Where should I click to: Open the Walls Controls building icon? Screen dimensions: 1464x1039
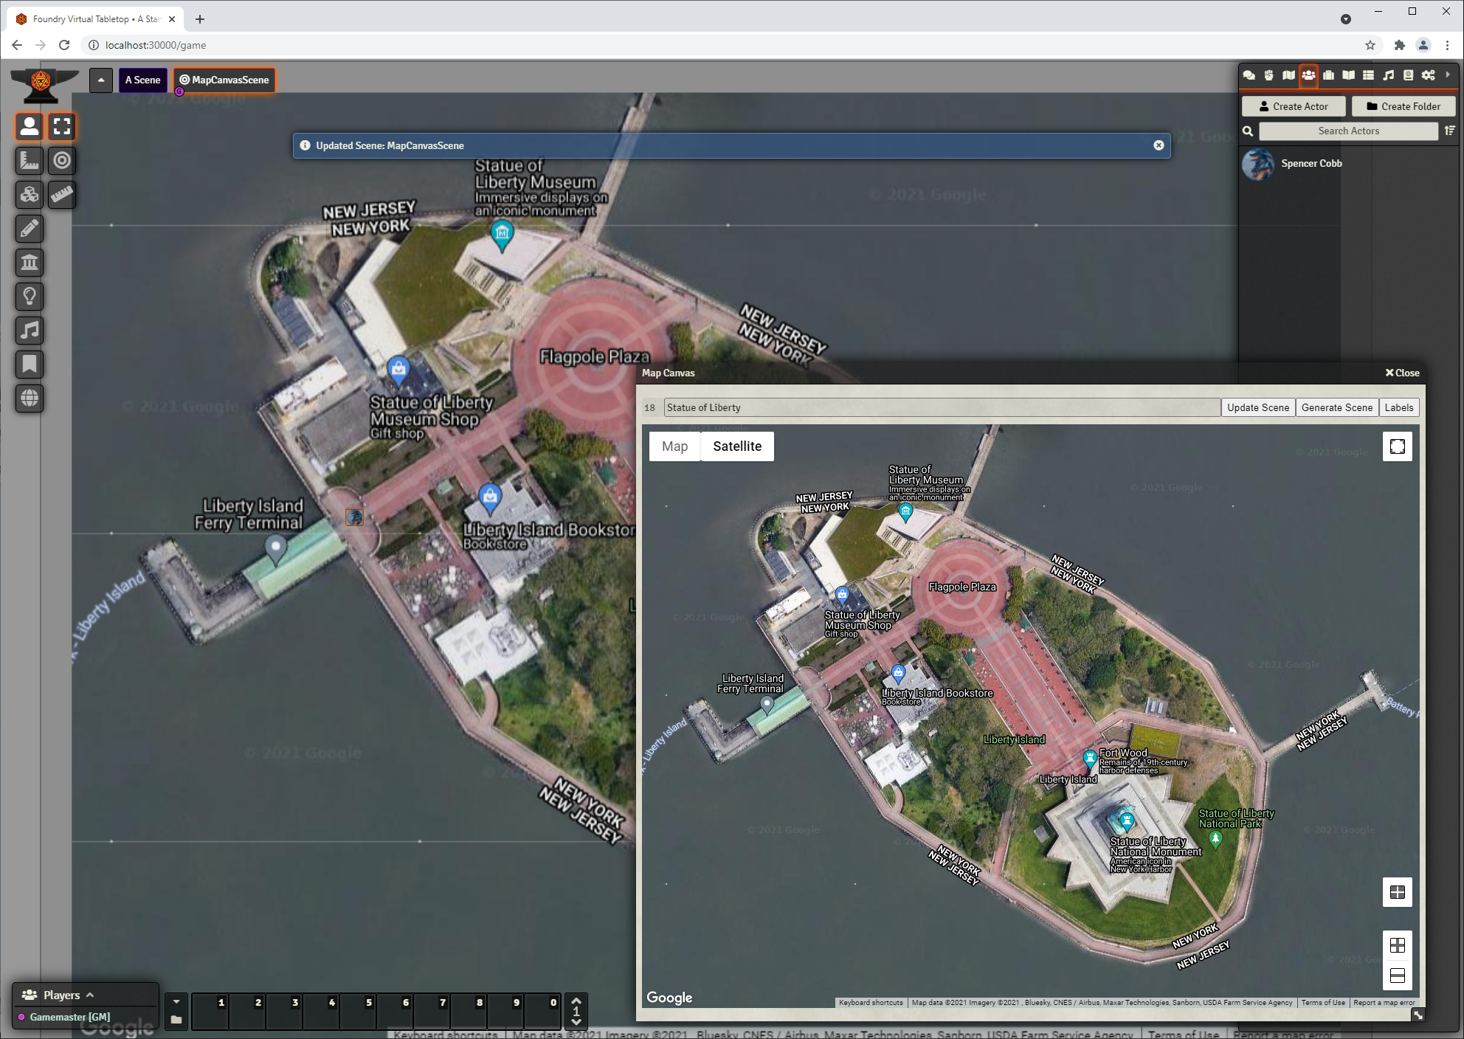click(30, 262)
